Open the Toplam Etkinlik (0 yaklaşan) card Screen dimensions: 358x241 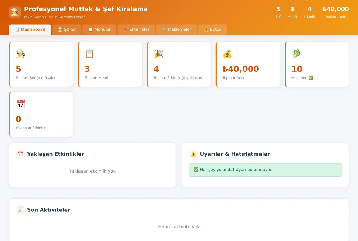[179, 64]
